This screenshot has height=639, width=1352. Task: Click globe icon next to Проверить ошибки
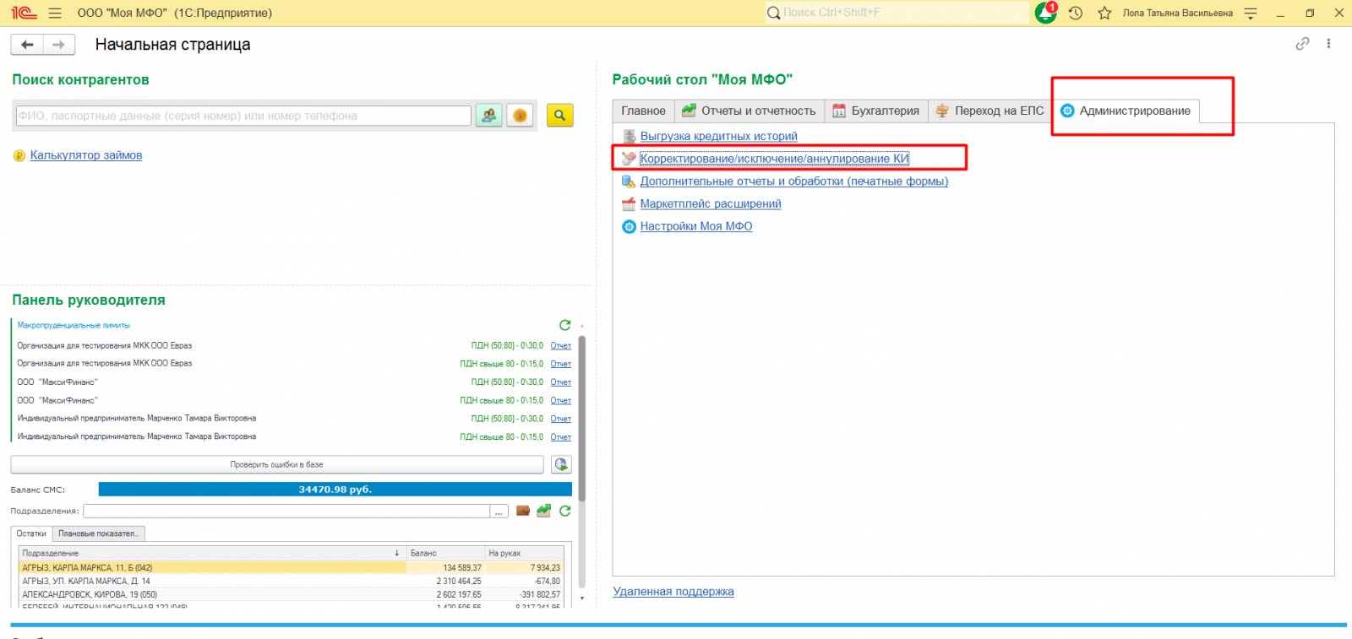tap(561, 464)
